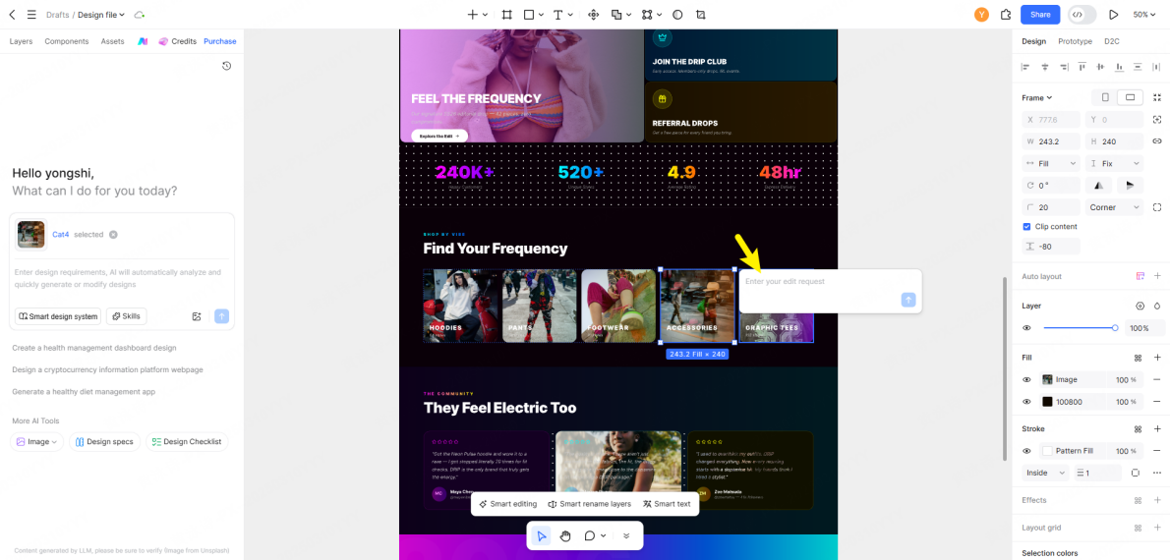This screenshot has width=1170, height=560.
Task: Click the Smart editing button
Action: pos(508,504)
